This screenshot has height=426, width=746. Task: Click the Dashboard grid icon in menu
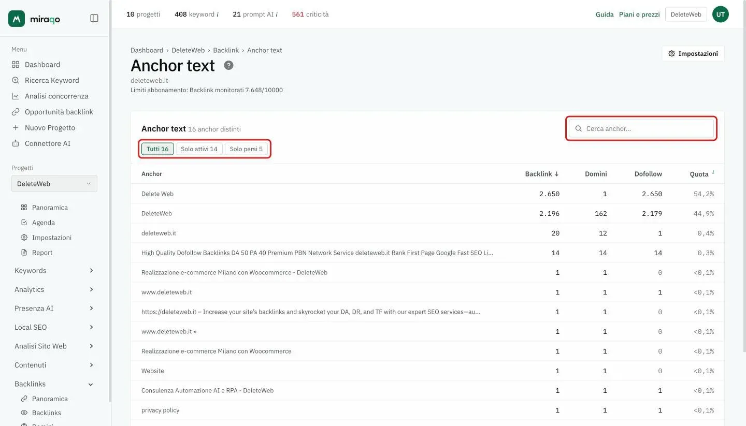pyautogui.click(x=16, y=65)
